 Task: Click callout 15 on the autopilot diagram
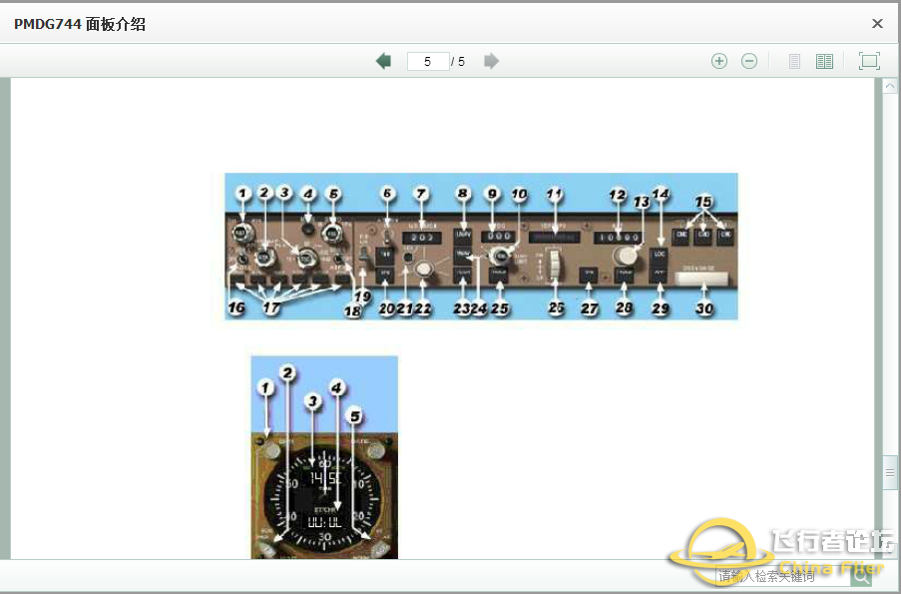click(x=705, y=199)
